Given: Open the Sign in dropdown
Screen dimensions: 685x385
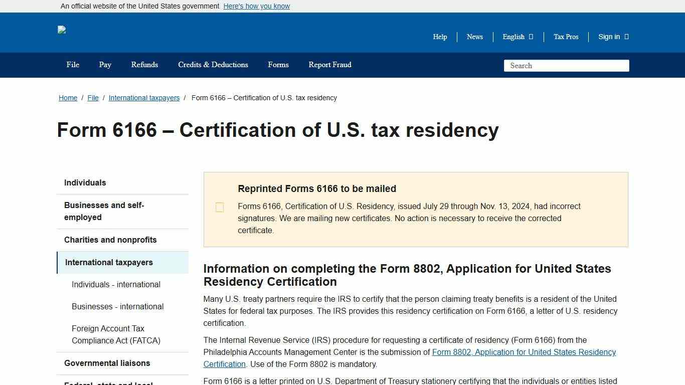Looking at the screenshot, I should click(x=612, y=37).
